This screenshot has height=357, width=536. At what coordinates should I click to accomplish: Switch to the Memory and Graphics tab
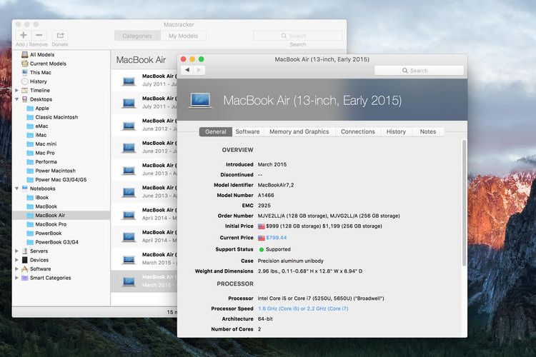click(299, 131)
